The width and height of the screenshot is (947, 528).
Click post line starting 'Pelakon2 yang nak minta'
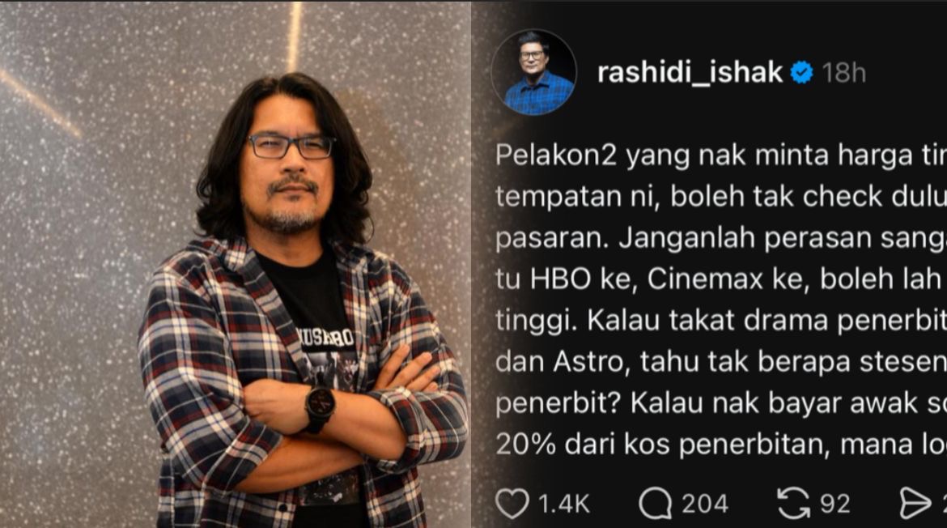(721, 155)
